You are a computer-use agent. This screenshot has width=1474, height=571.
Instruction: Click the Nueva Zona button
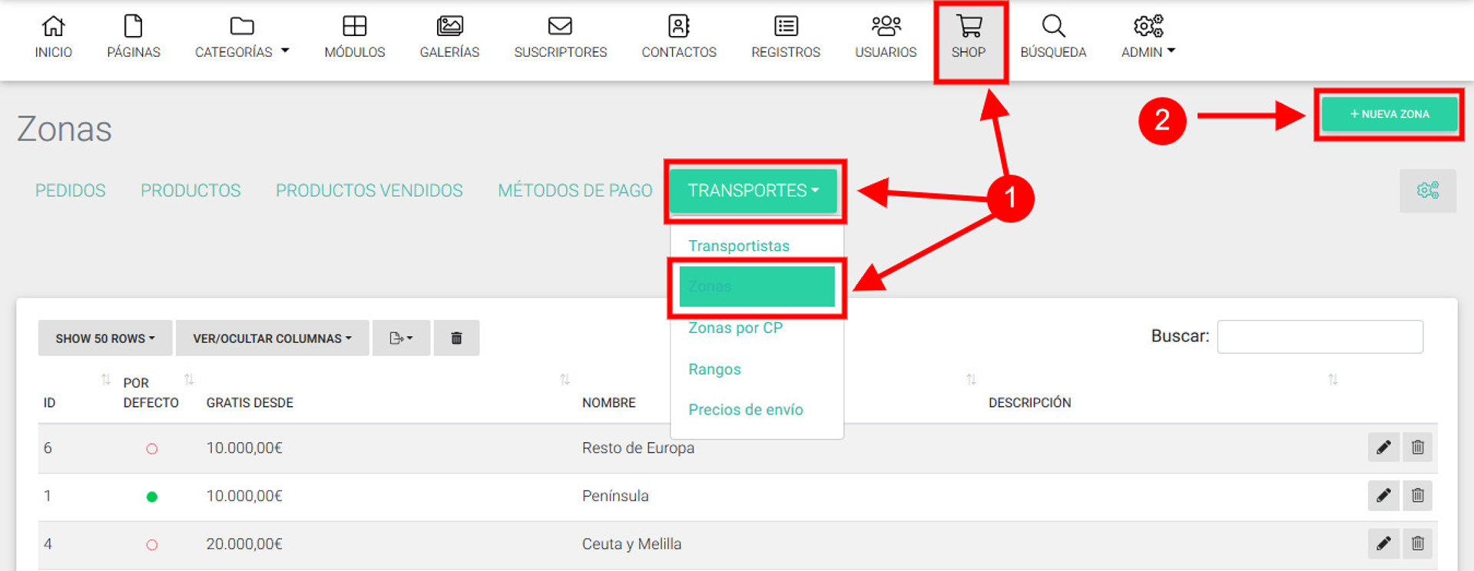pos(1389,114)
